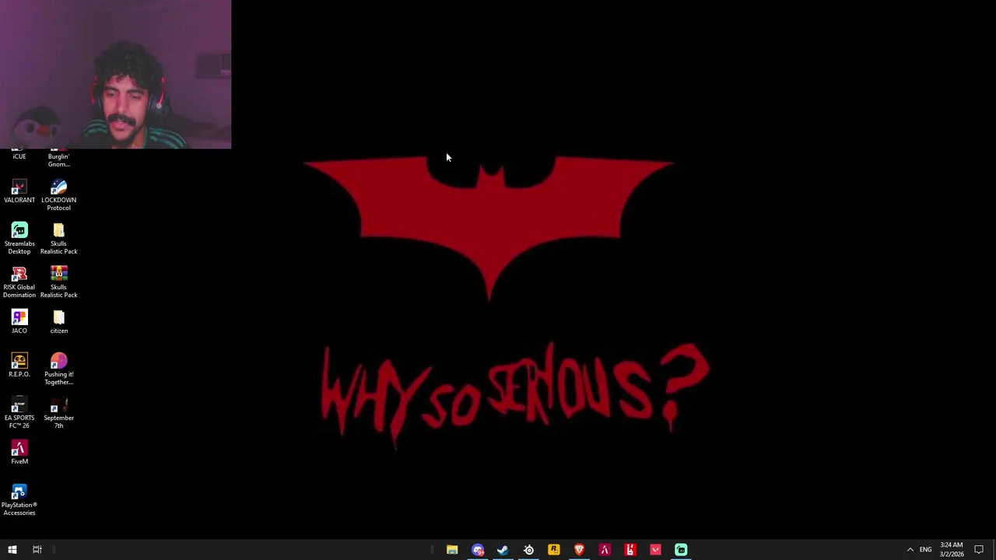Open the clock showing 3:24 AM

coord(951,550)
